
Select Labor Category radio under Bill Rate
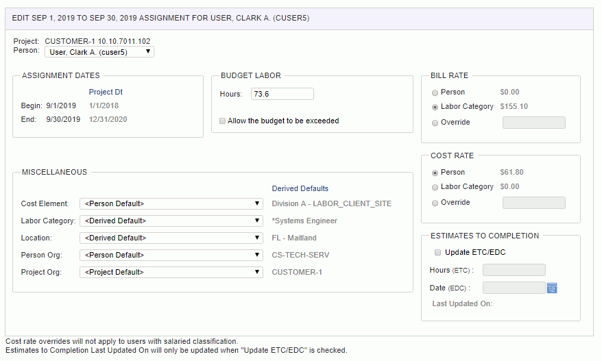[435, 107]
